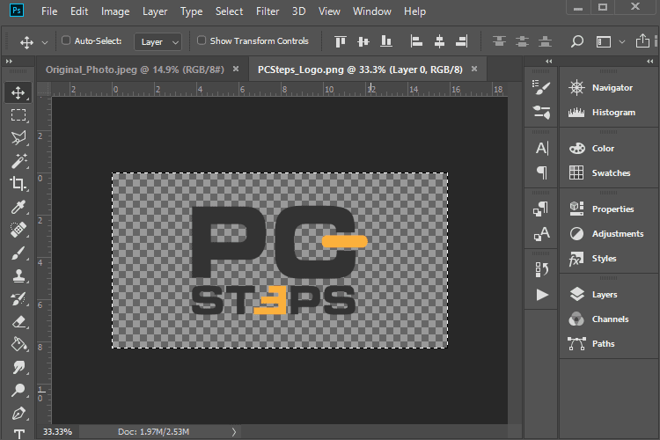Screen dimensions: 660x440
Task: Select the Paint Bucket tool
Action: tap(18, 344)
